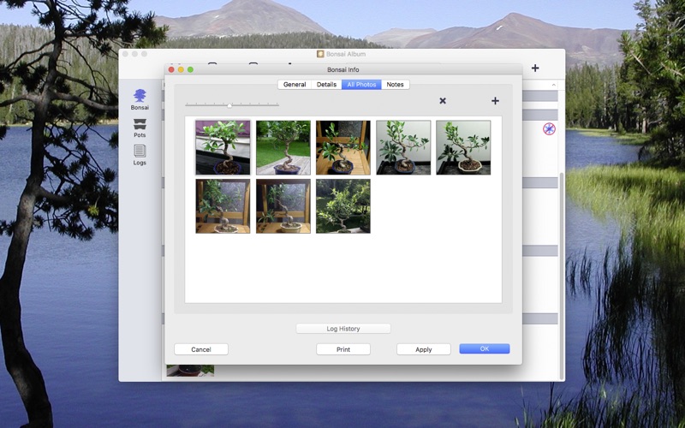Click partially visible thumbnail in Bonsai Album list
685x428 pixels.
point(190,371)
